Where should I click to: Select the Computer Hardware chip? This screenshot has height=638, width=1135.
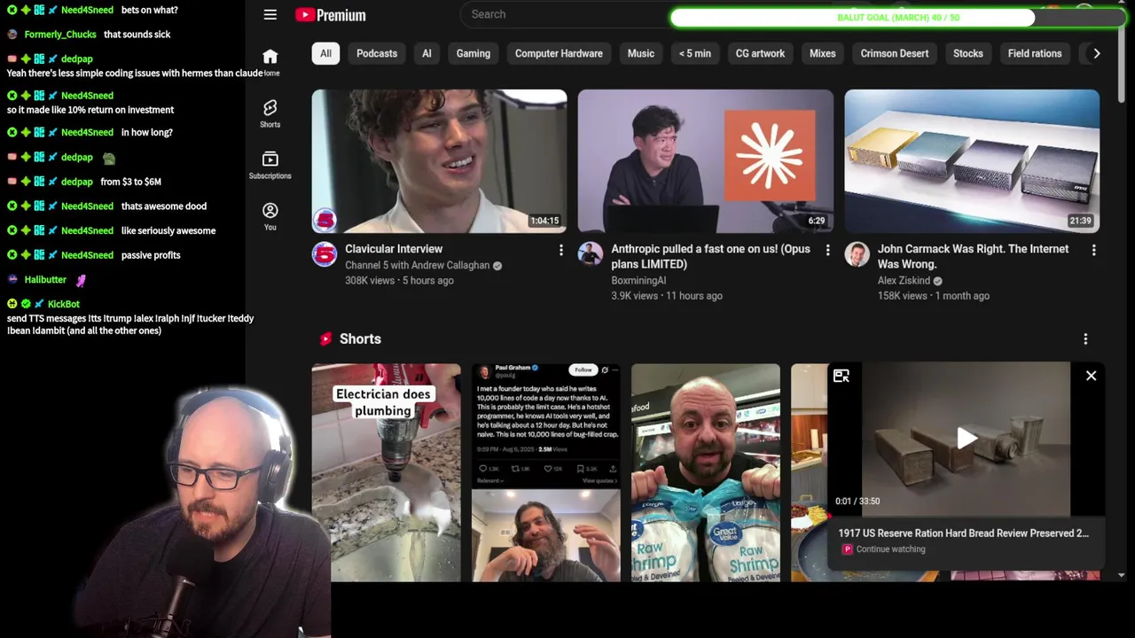[x=559, y=53]
